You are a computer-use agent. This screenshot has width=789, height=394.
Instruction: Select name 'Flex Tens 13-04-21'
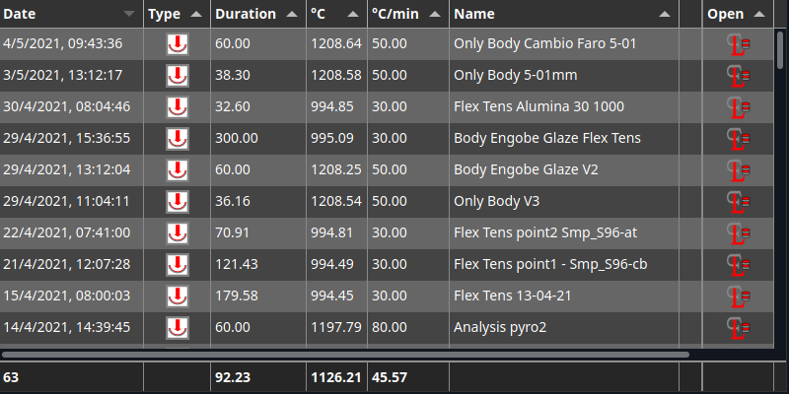pyautogui.click(x=513, y=295)
